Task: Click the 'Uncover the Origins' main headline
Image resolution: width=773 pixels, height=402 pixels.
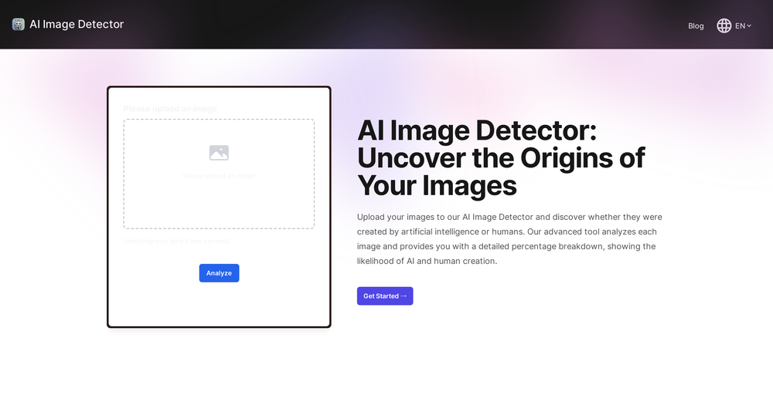Action: pos(500,158)
